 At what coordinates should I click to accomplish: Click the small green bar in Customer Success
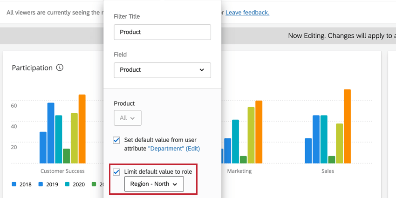67,156
